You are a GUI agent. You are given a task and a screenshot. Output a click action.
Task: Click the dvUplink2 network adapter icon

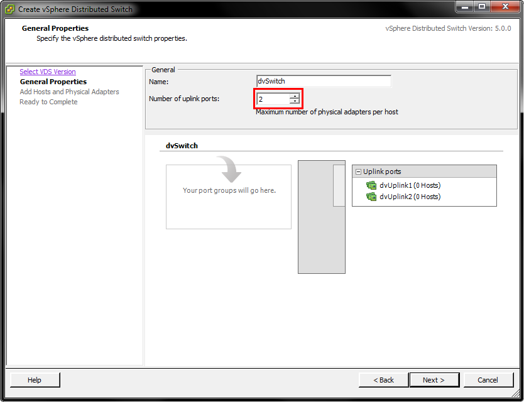[371, 197]
